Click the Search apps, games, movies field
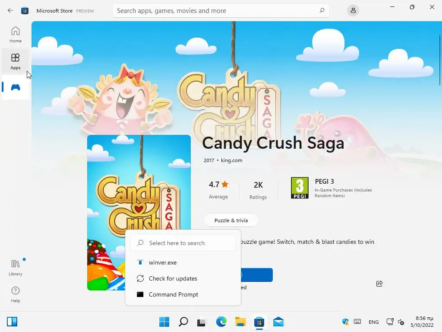Viewport: 442px width, 332px height. [x=221, y=11]
